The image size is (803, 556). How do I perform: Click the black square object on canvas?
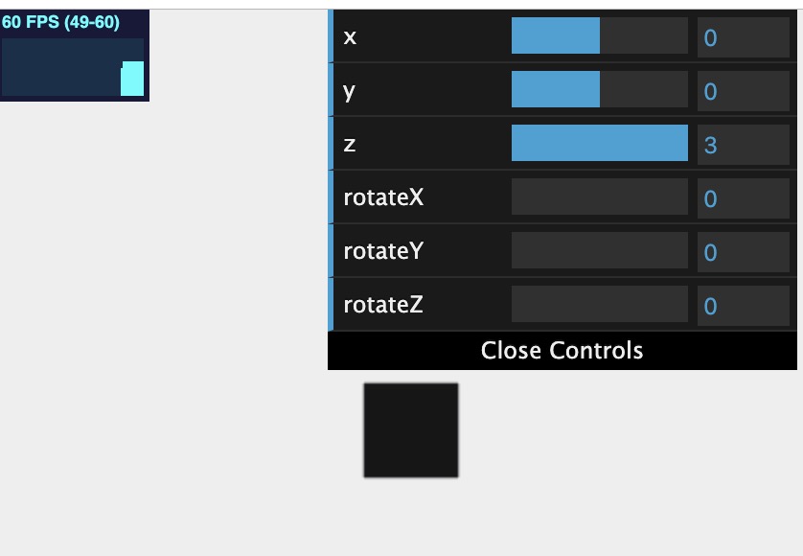411,430
